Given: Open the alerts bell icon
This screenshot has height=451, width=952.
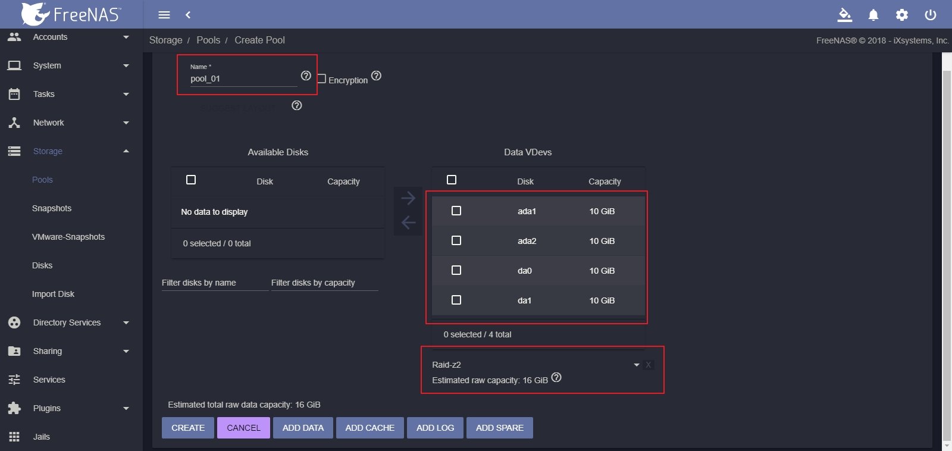Looking at the screenshot, I should tap(873, 15).
